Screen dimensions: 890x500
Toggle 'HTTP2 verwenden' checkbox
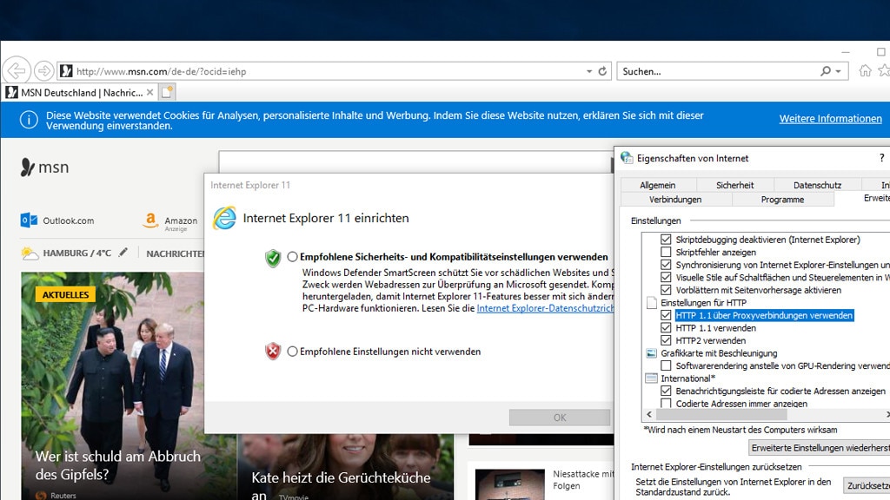tap(666, 340)
